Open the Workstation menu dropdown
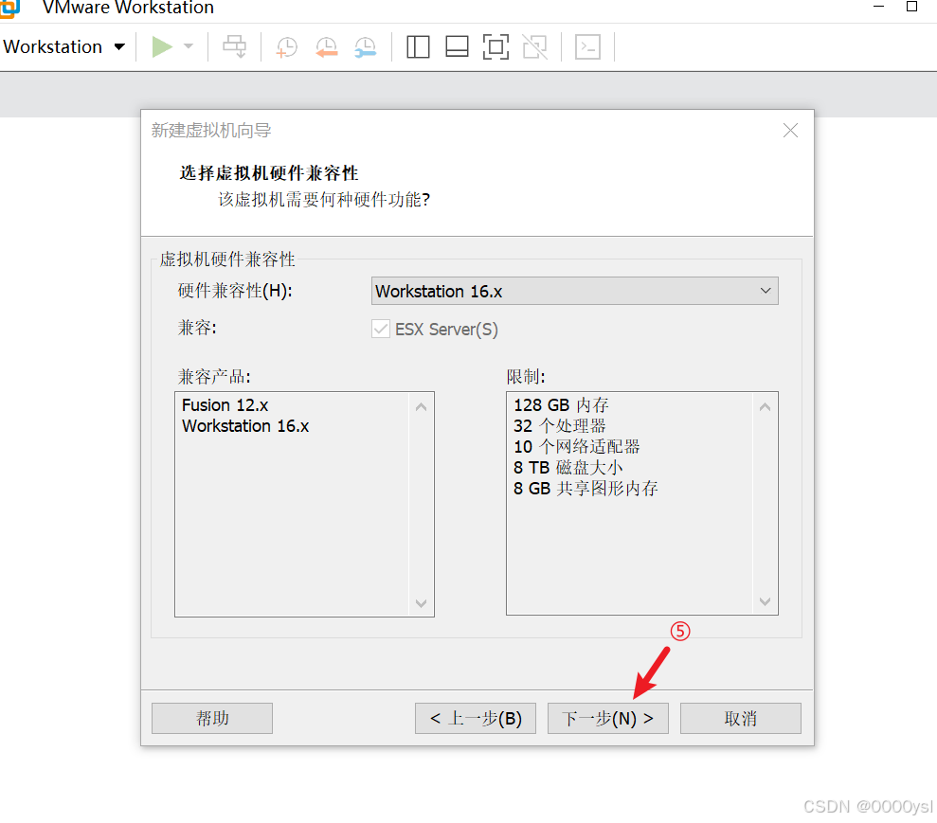Image resolution: width=937 pixels, height=823 pixels. coord(63,46)
